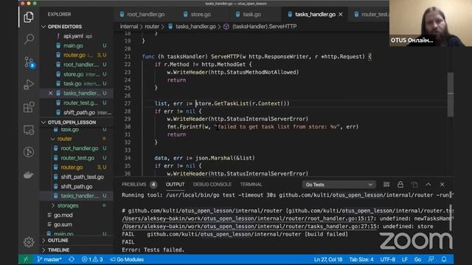The width and height of the screenshot is (472, 265).
Task: Expand the Timeline section
Action: 44,250
